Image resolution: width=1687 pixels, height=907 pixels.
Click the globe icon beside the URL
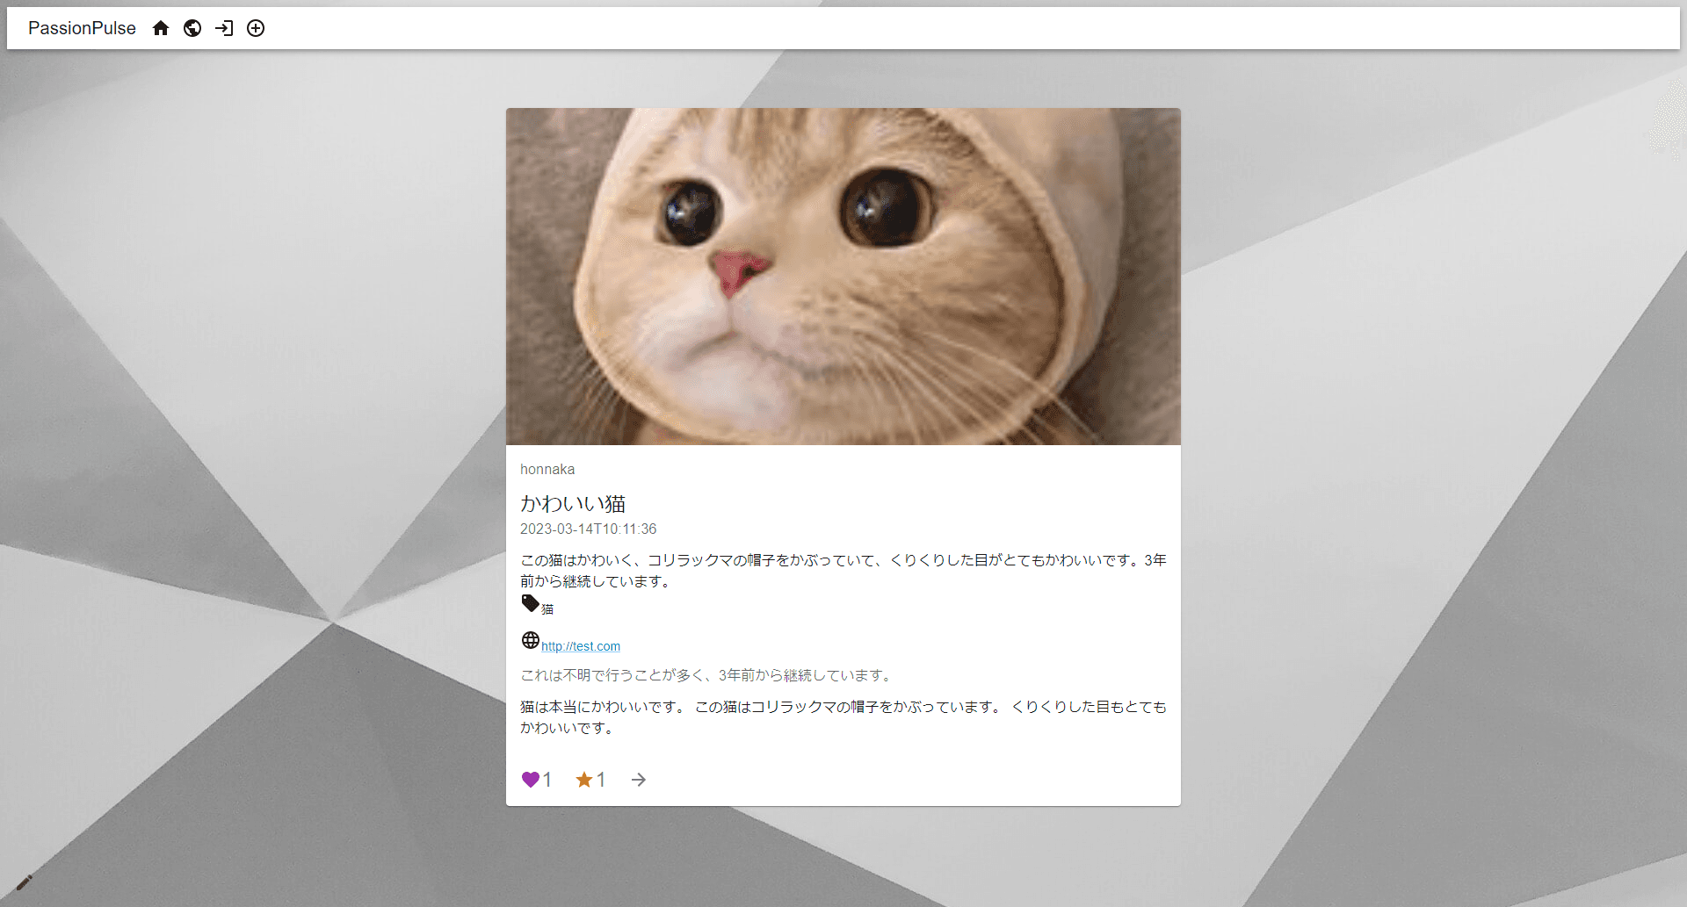point(531,640)
